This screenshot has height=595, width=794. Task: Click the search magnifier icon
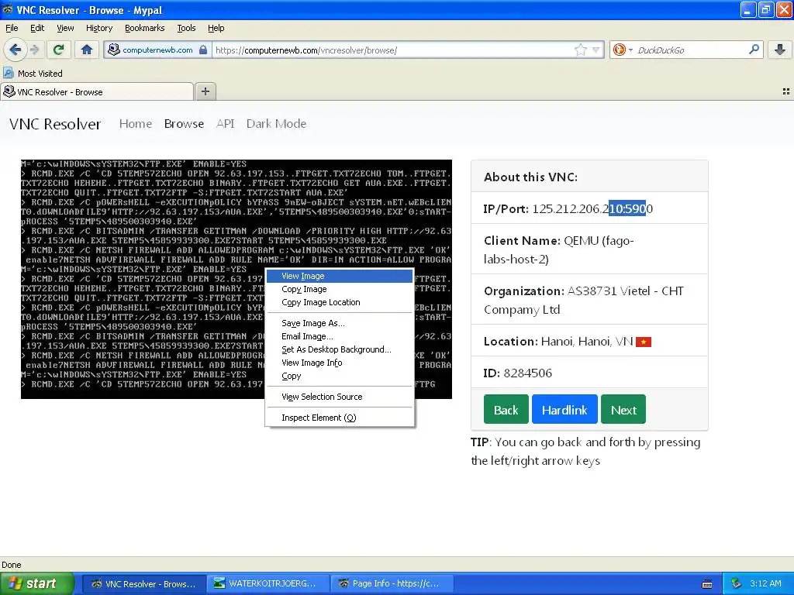click(754, 50)
